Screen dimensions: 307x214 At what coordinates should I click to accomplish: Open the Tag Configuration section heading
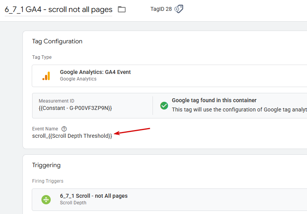(x=57, y=41)
